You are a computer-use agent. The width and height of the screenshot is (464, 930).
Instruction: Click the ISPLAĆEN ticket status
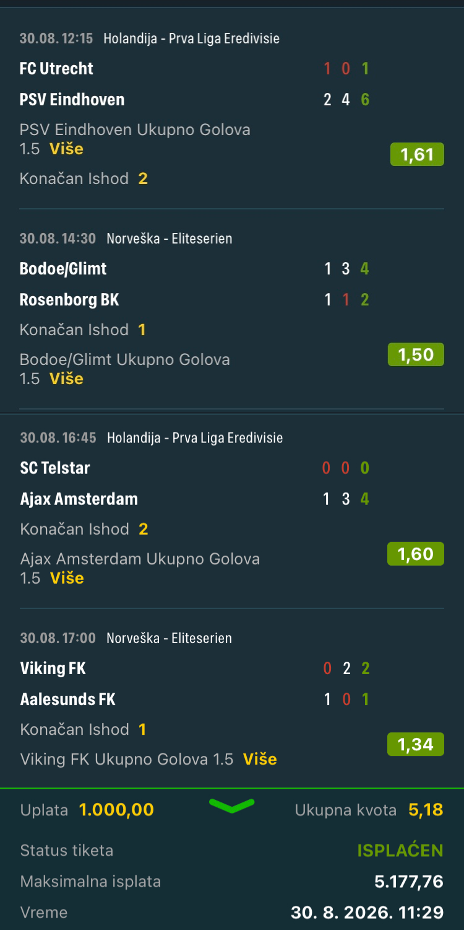(400, 851)
